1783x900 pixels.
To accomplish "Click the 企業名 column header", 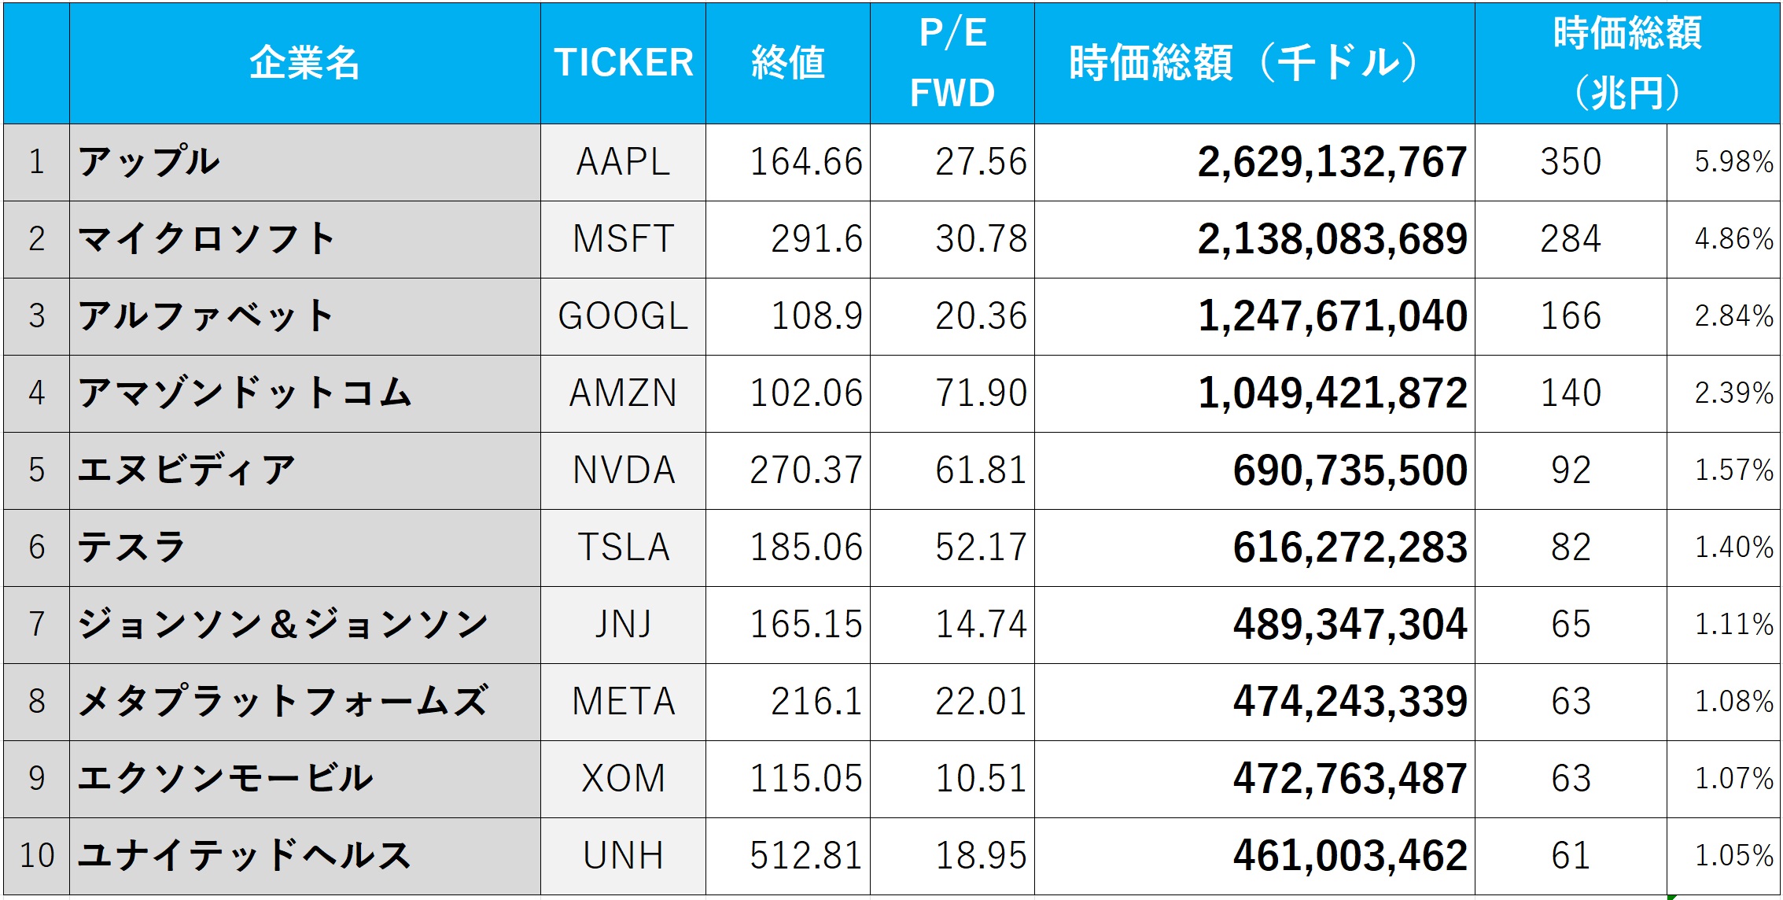I will pos(304,63).
